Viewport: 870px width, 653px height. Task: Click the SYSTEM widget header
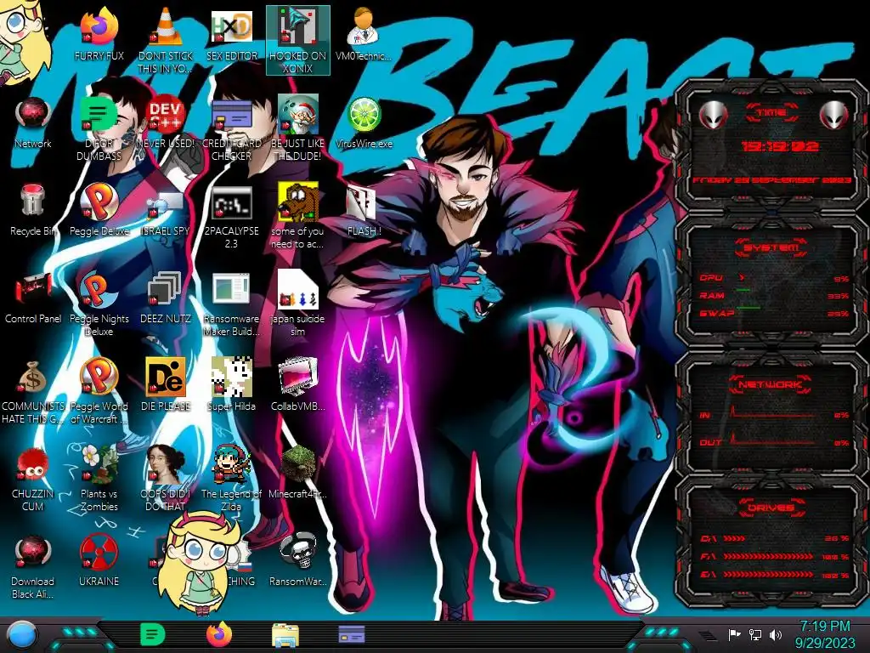coord(771,247)
